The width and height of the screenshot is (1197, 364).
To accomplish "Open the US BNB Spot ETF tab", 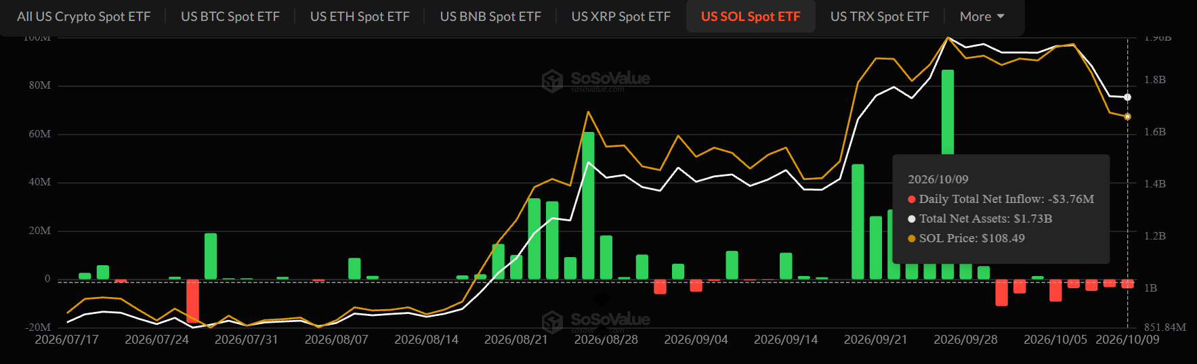I will (x=490, y=16).
